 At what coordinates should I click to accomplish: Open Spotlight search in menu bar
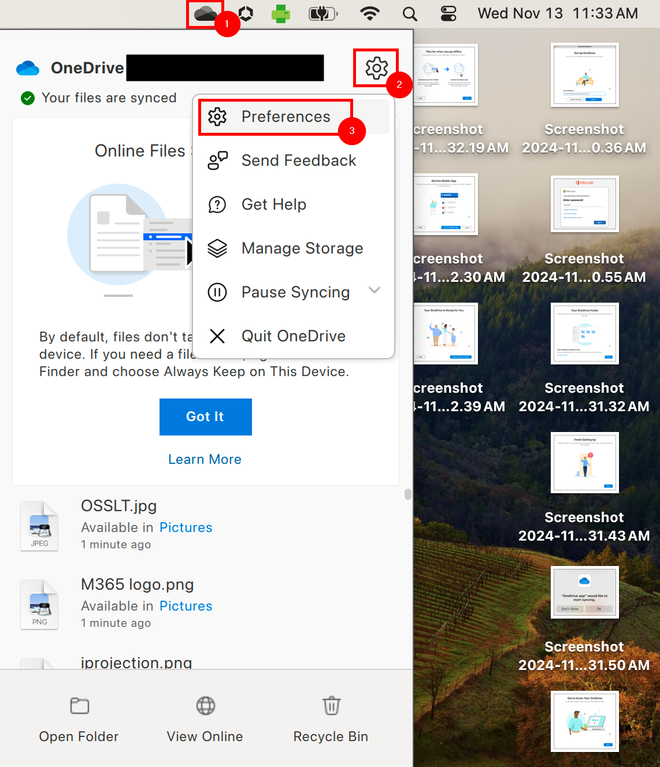(x=410, y=13)
